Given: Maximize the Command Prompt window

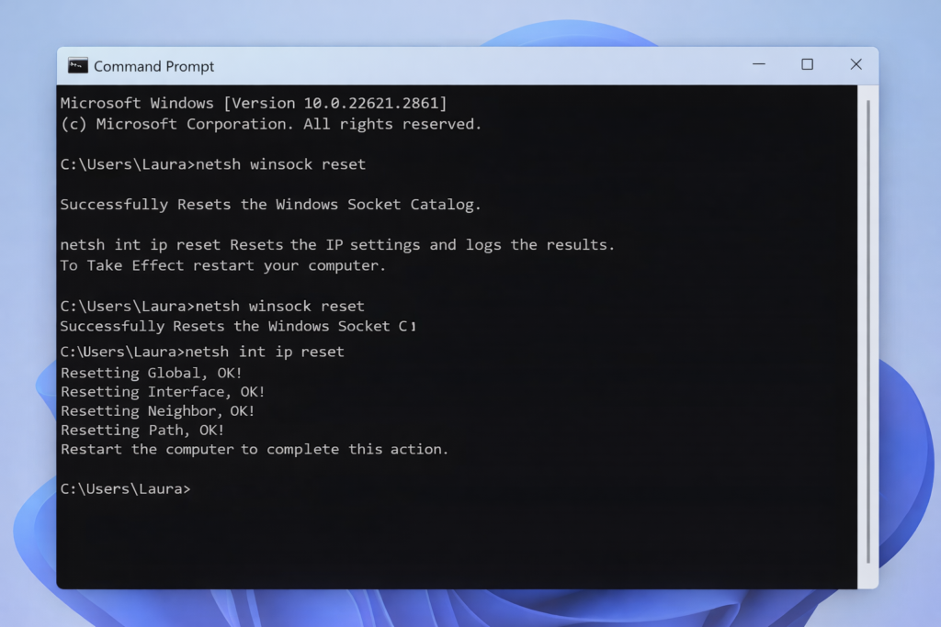Looking at the screenshot, I should 807,64.
